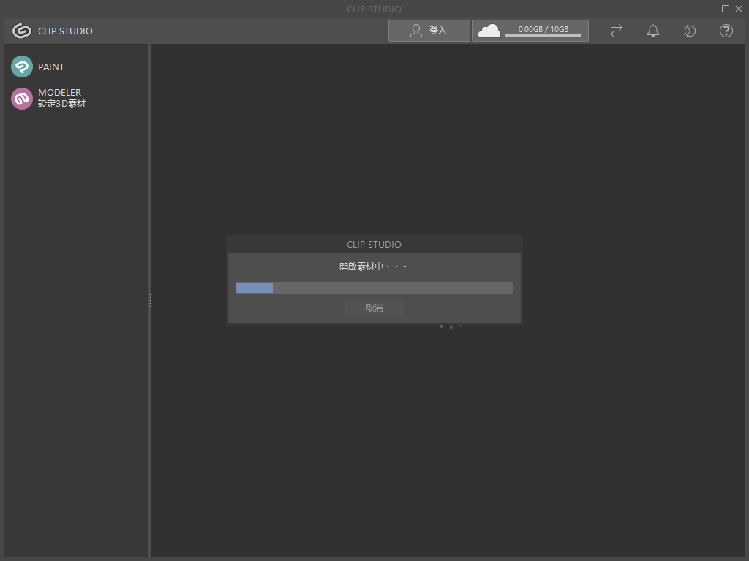Open help question mark icon
The height and width of the screenshot is (561, 749).
tap(726, 31)
